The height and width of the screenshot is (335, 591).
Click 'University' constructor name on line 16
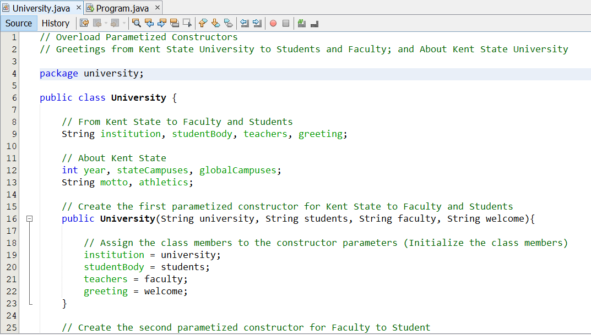click(127, 219)
